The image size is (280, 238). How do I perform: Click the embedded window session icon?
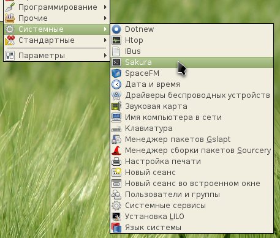[116, 184]
